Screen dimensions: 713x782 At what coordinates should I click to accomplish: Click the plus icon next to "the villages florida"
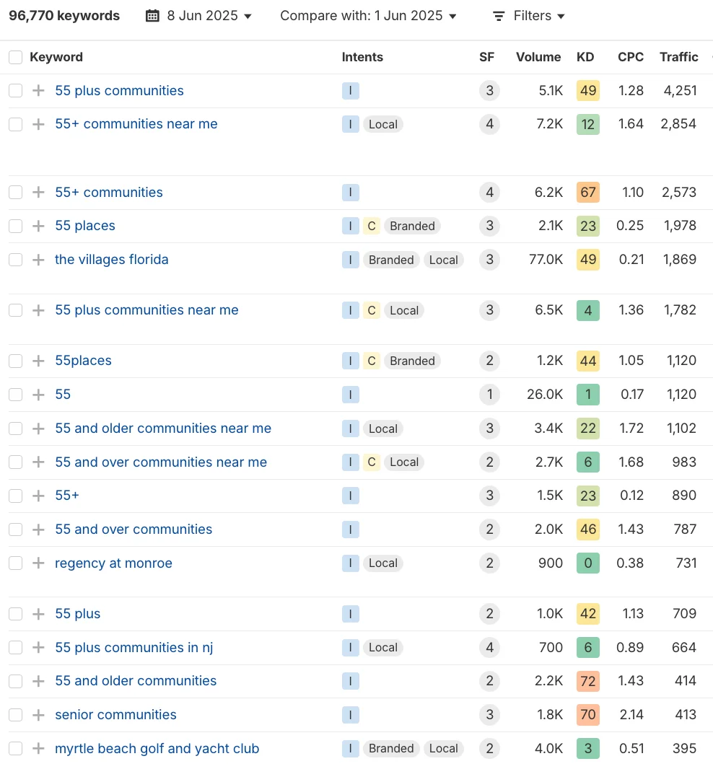point(38,260)
